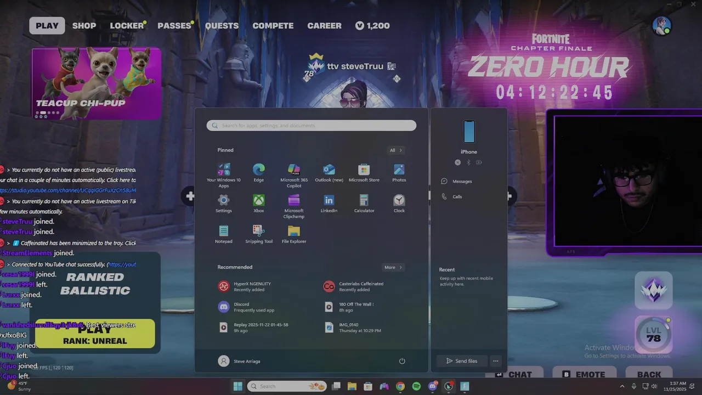Open Chrome from the taskbar

tap(400, 386)
